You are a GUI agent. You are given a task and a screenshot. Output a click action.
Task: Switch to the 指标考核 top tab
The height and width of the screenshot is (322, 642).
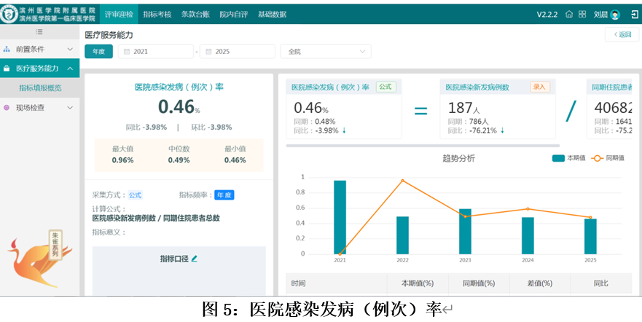pos(157,15)
